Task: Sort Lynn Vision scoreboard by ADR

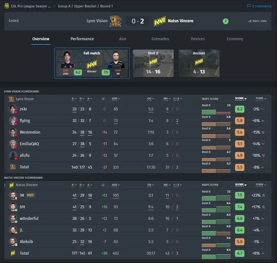Action: pyautogui.click(x=116, y=99)
